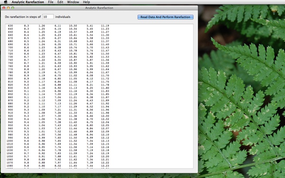Viewport: 285px width, 178px height.
Task: Open the Analytic Rarefaction application menu
Action: [28, 2]
